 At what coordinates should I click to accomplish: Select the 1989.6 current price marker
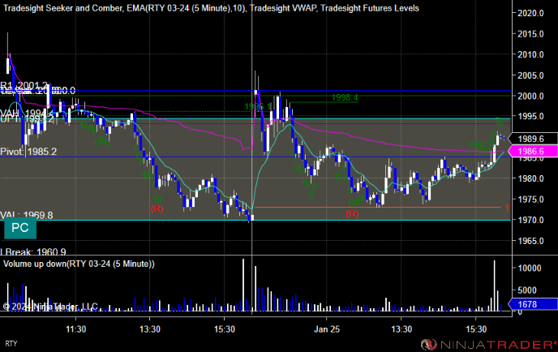point(533,139)
